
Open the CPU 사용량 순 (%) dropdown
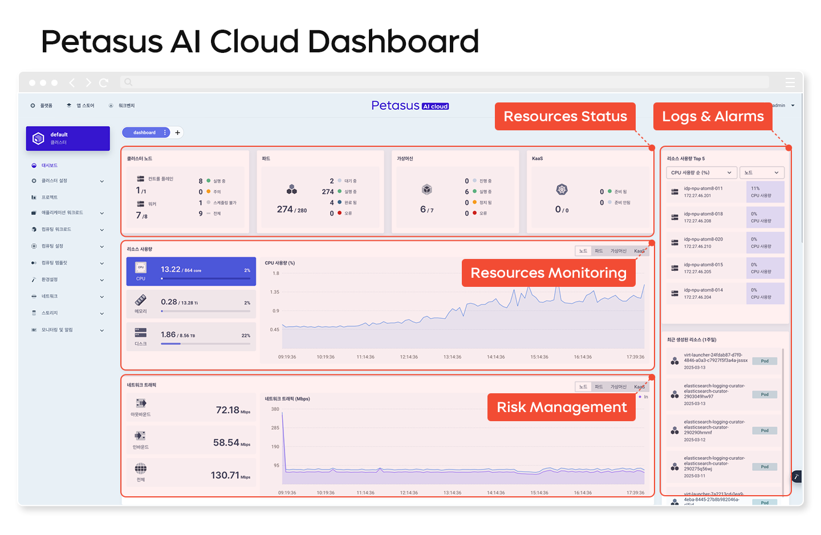click(701, 172)
